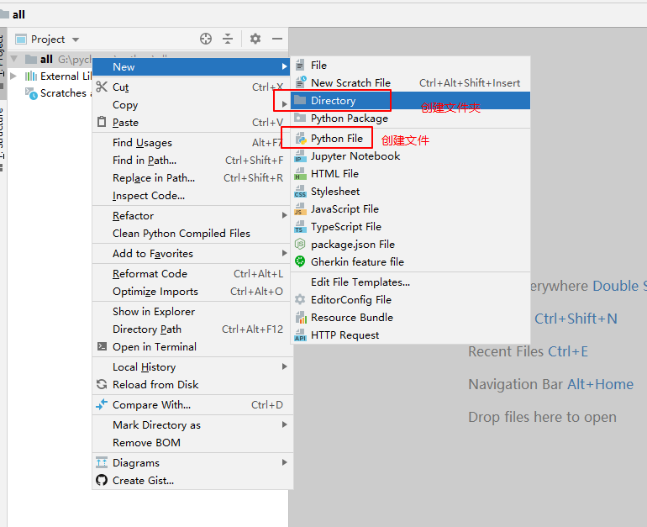Viewport: 647px width, 527px height.
Task: Click the collapse all icon in Project panel
Action: coord(228,39)
